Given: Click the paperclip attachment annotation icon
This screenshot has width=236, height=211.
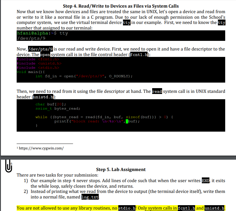Looking at the screenshot, I should 8,166.
